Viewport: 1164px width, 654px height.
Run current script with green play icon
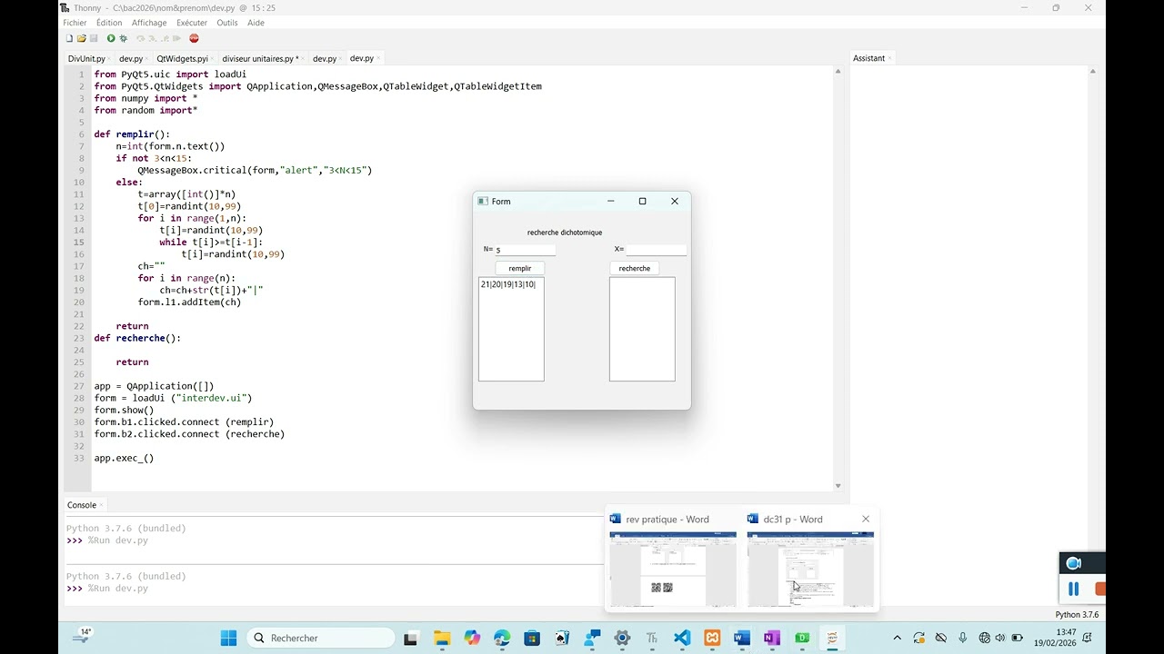pos(111,38)
